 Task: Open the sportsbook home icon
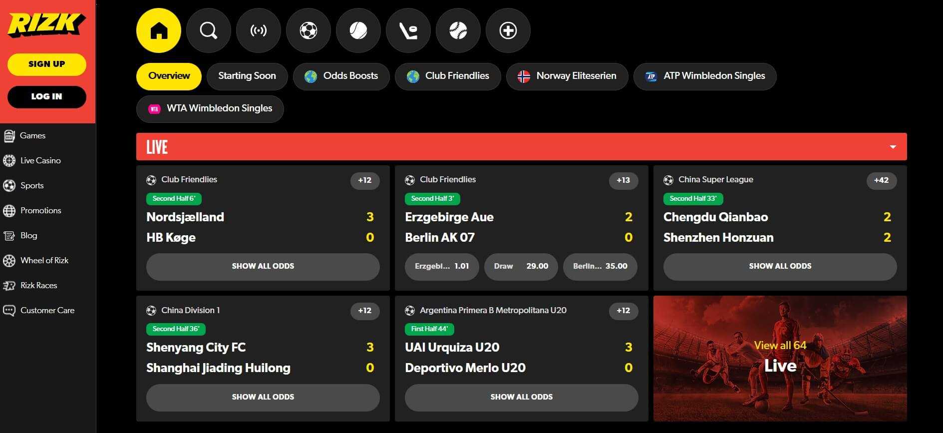(159, 30)
